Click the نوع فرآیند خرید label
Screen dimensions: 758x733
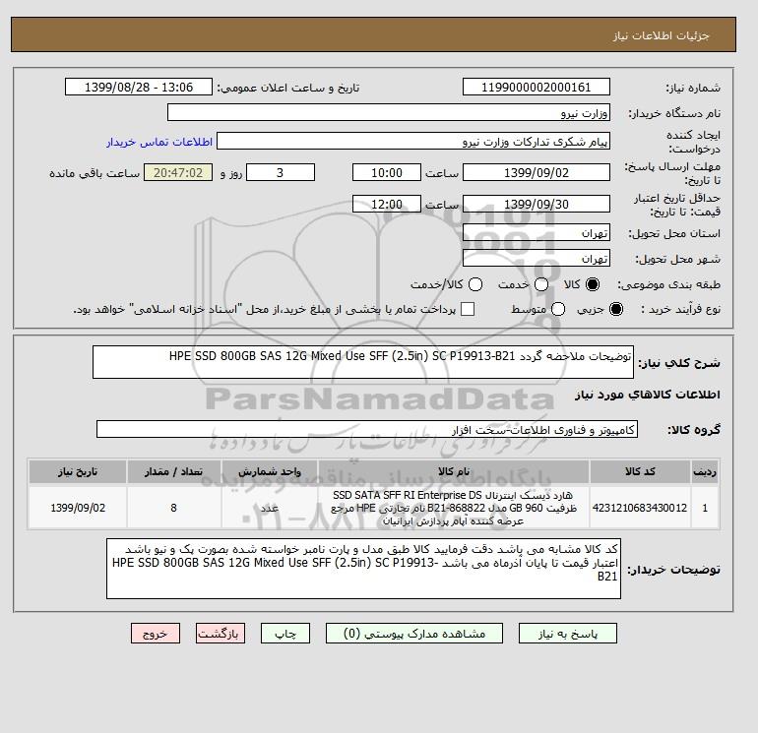680,309
